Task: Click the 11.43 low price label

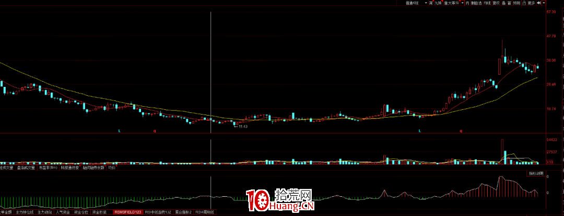Action: [x=243, y=126]
